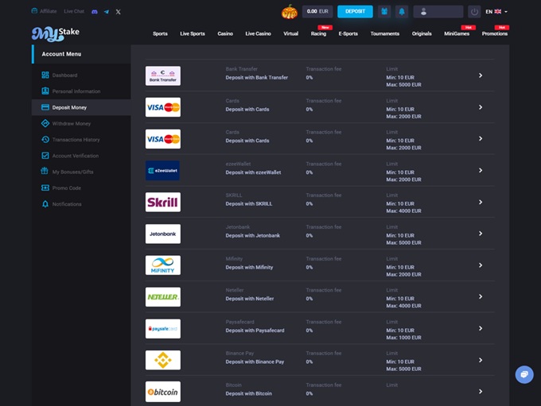
Task: Click the Telegram icon in the top bar
Action: (106, 12)
